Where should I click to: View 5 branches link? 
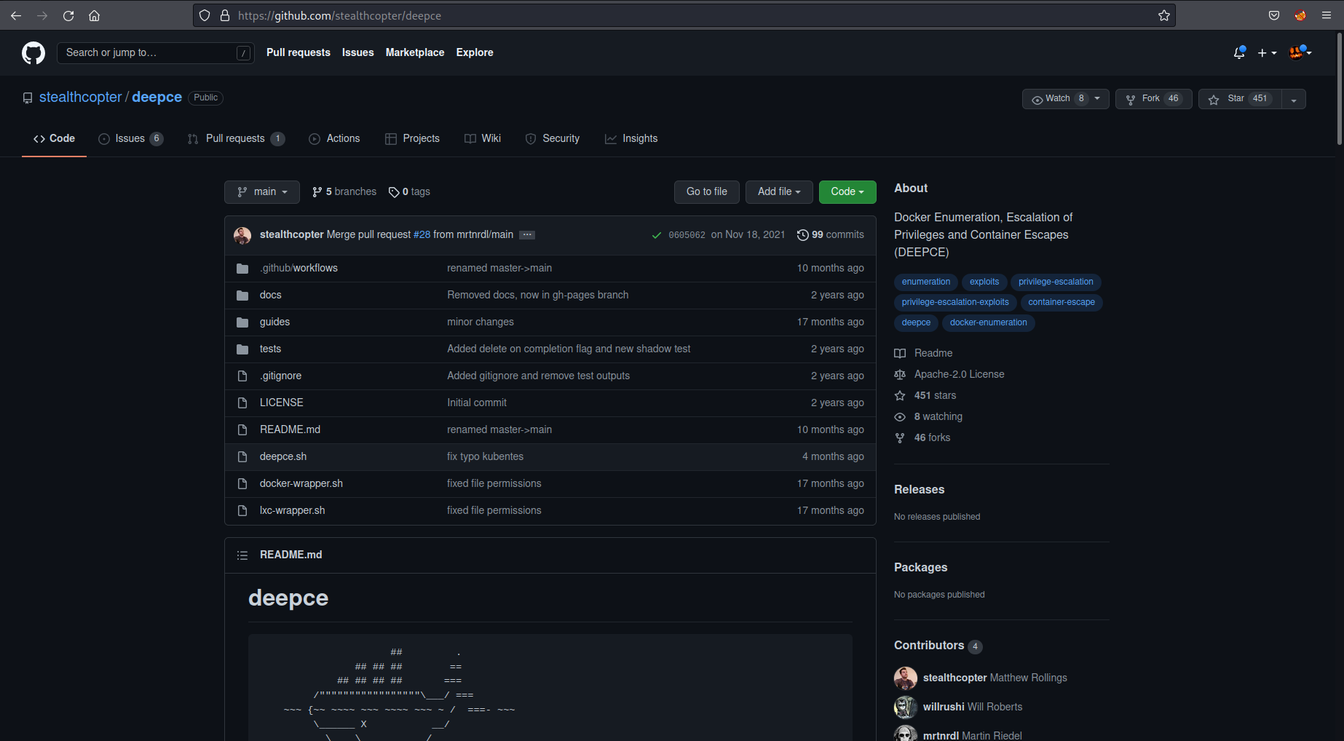(344, 191)
